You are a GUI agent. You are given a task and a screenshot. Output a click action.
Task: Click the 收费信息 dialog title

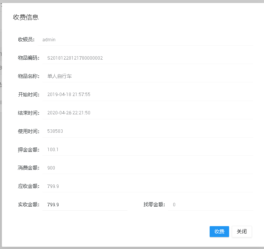(x=26, y=17)
